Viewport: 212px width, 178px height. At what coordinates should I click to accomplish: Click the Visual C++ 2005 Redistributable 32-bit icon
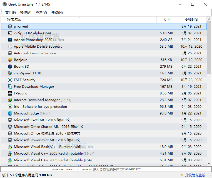10,153
